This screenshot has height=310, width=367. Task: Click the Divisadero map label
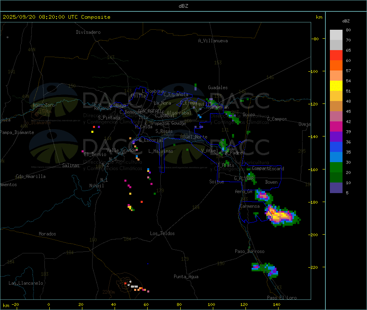(x=88, y=32)
